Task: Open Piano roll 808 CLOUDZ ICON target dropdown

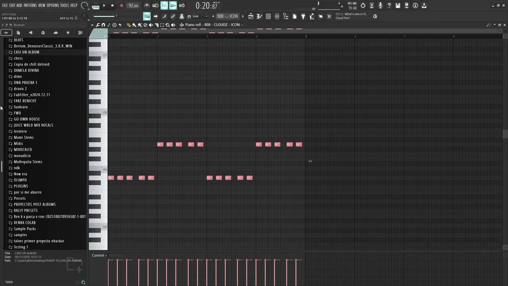Action: point(214,25)
